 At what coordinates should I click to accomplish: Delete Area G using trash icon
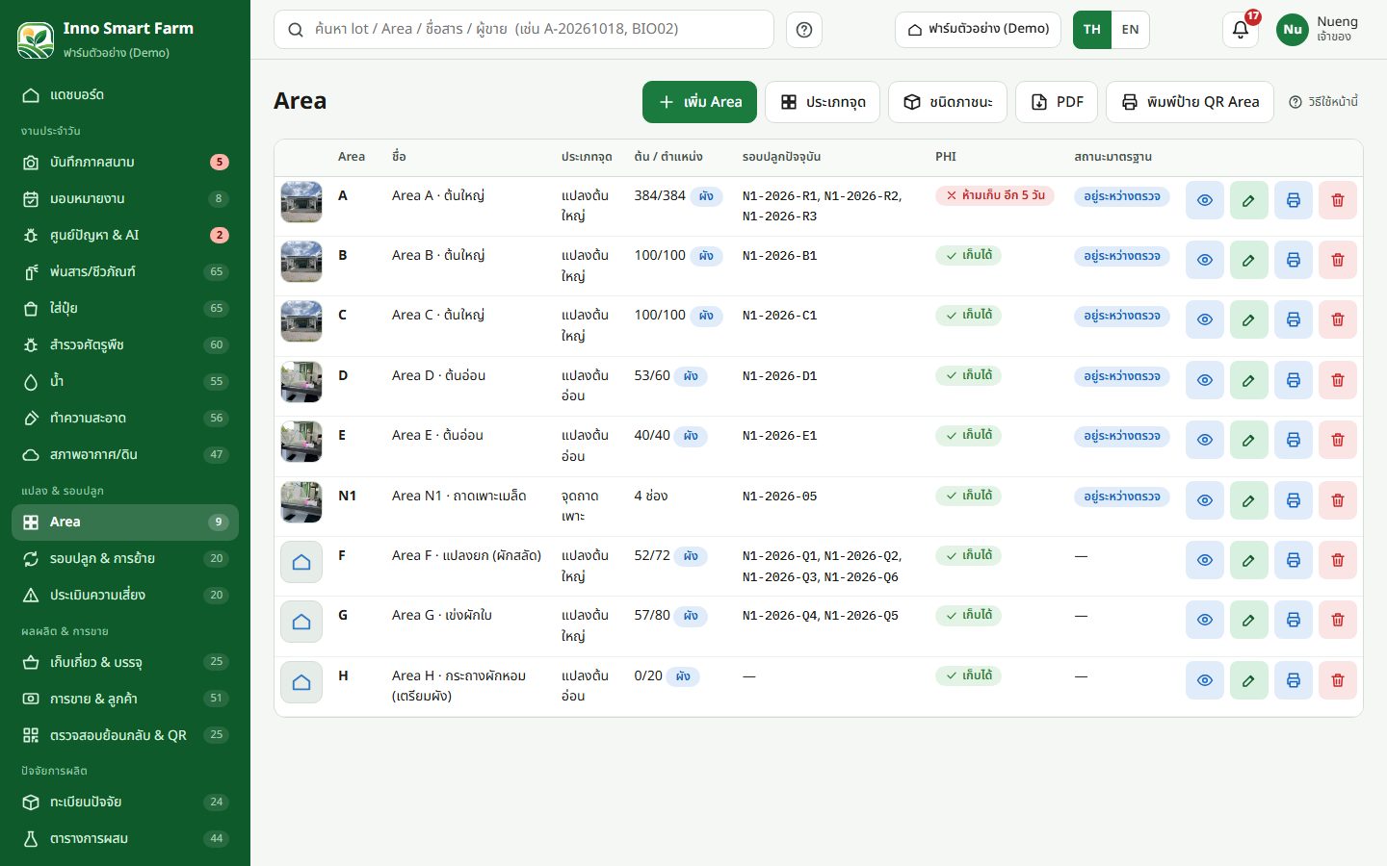[1338, 620]
